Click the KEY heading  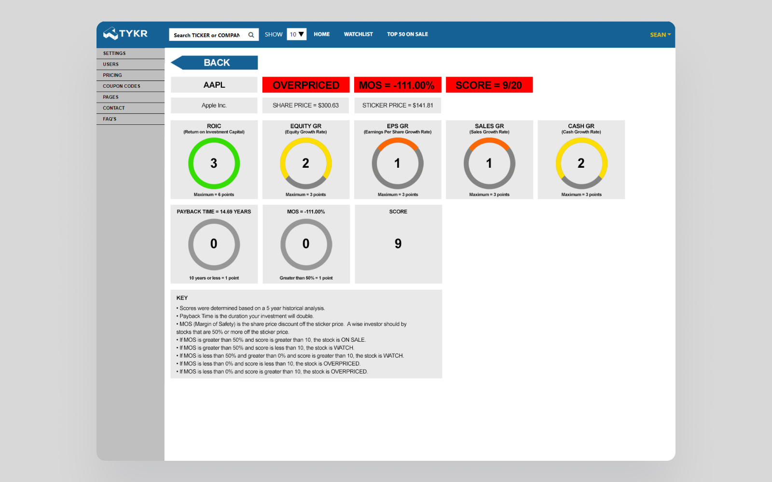(182, 298)
